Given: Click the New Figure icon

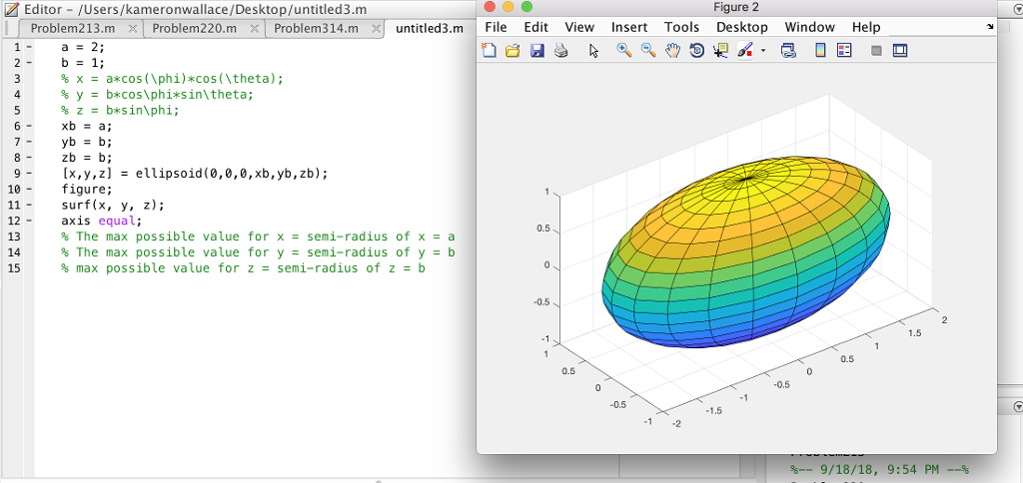Looking at the screenshot, I should (489, 50).
